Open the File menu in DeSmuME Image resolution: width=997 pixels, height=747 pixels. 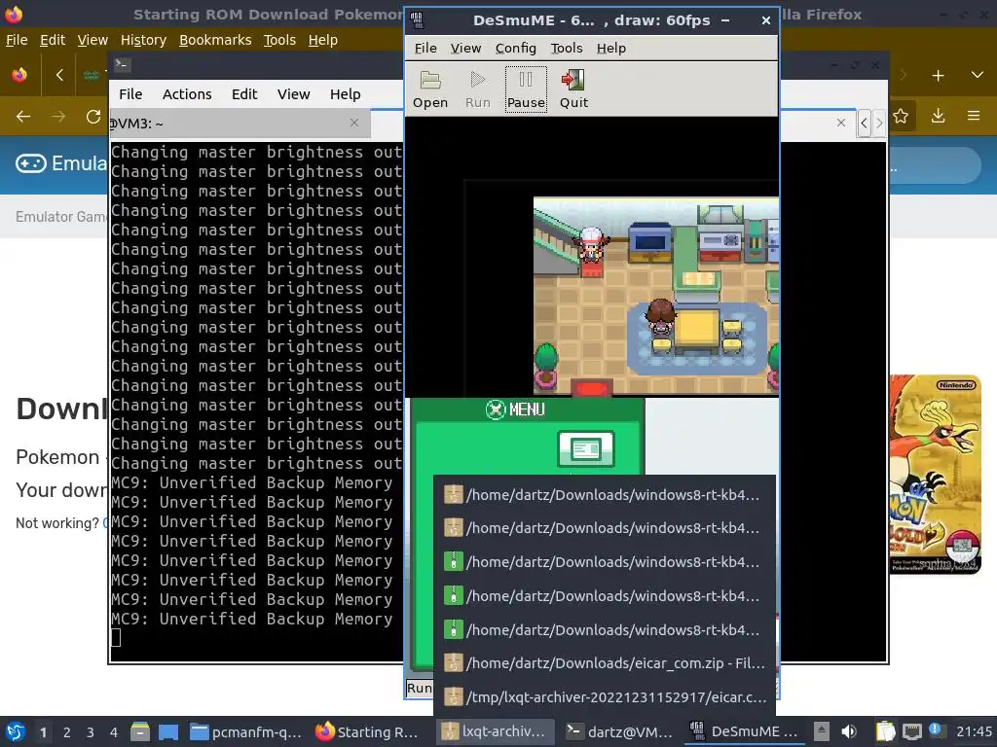[x=425, y=49]
